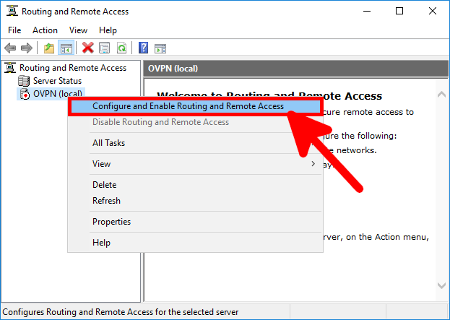Open All Tasks in the context menu
The width and height of the screenshot is (450, 320).
pyautogui.click(x=108, y=143)
